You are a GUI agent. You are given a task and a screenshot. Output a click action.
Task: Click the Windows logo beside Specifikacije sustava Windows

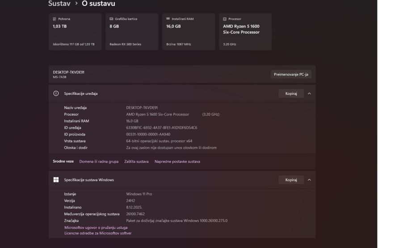tap(56, 179)
